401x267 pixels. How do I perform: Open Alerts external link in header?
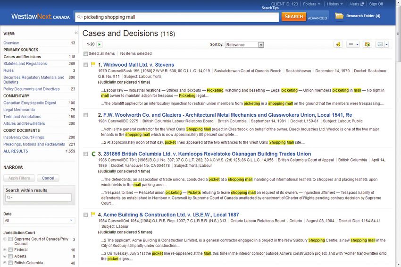[x=357, y=4]
